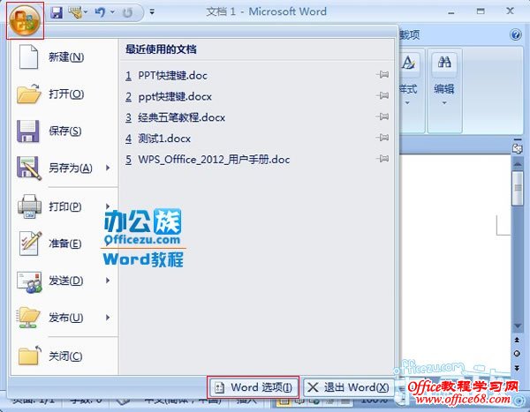Click the Next Page double-arrow button

[x=517, y=368]
